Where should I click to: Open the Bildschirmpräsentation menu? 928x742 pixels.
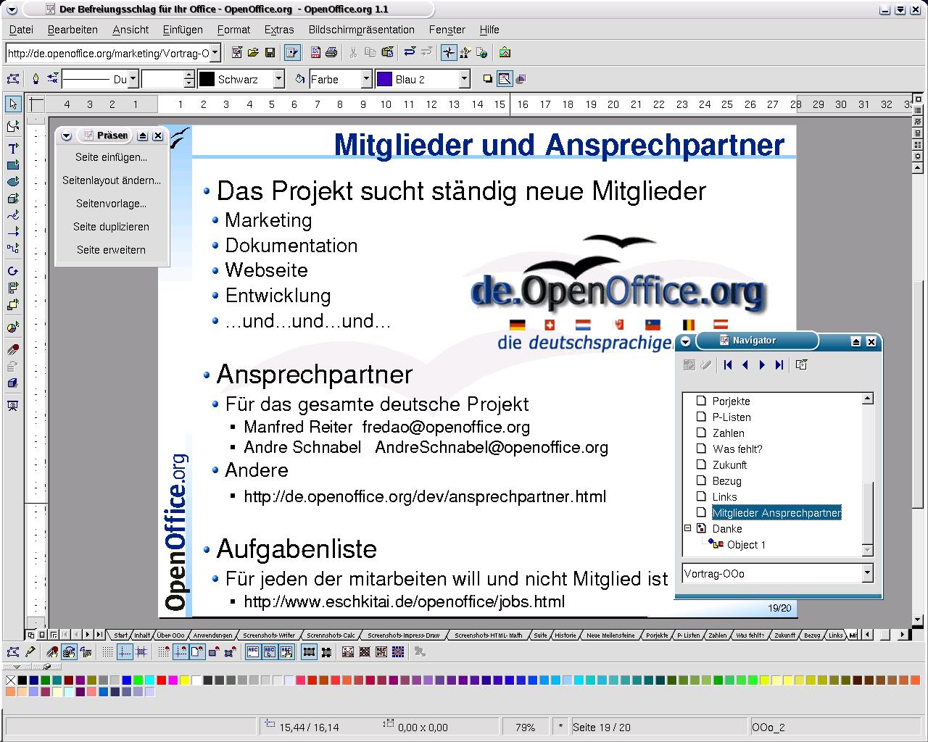(x=361, y=30)
